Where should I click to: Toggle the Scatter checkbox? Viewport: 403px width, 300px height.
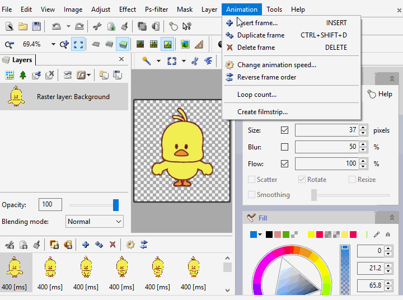coord(252,180)
